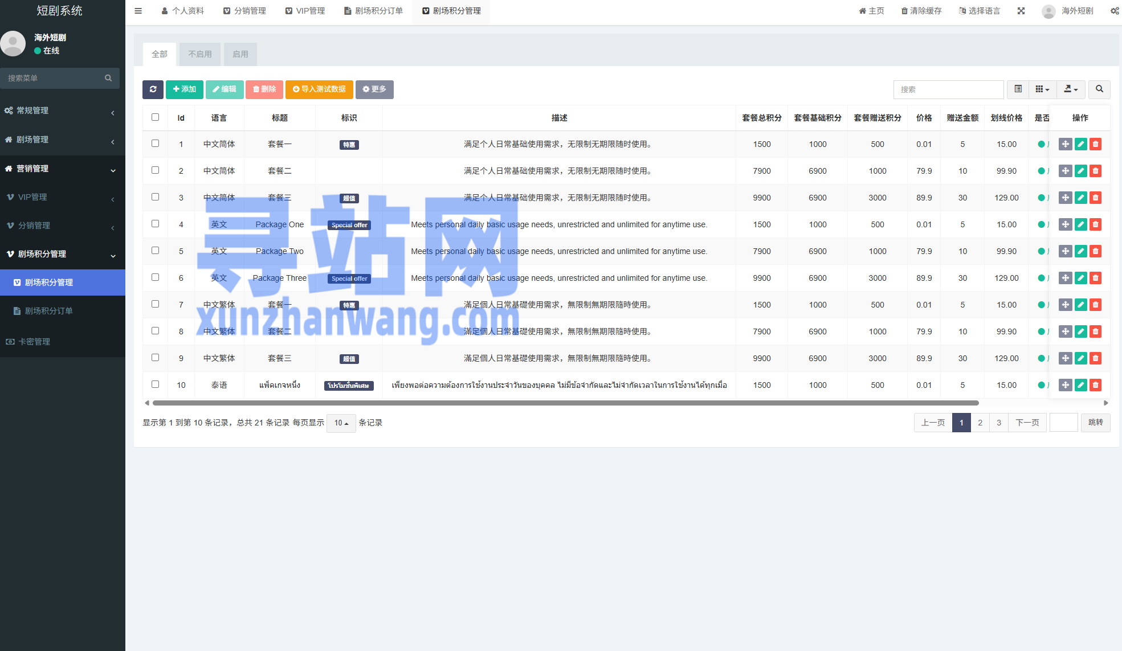Viewport: 1122px width, 651px height.
Task: Click the green edit pencil icon in row 4
Action: (x=1080, y=224)
